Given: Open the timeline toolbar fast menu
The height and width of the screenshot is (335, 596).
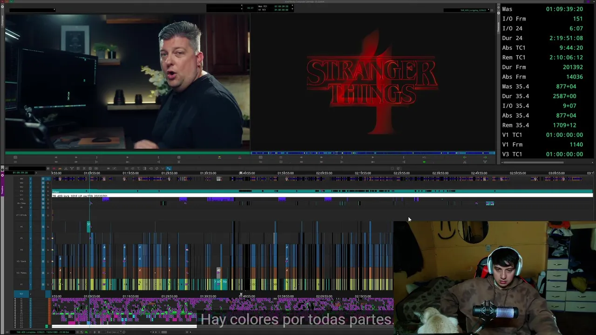Looking at the screenshot, I should pyautogui.click(x=48, y=168).
